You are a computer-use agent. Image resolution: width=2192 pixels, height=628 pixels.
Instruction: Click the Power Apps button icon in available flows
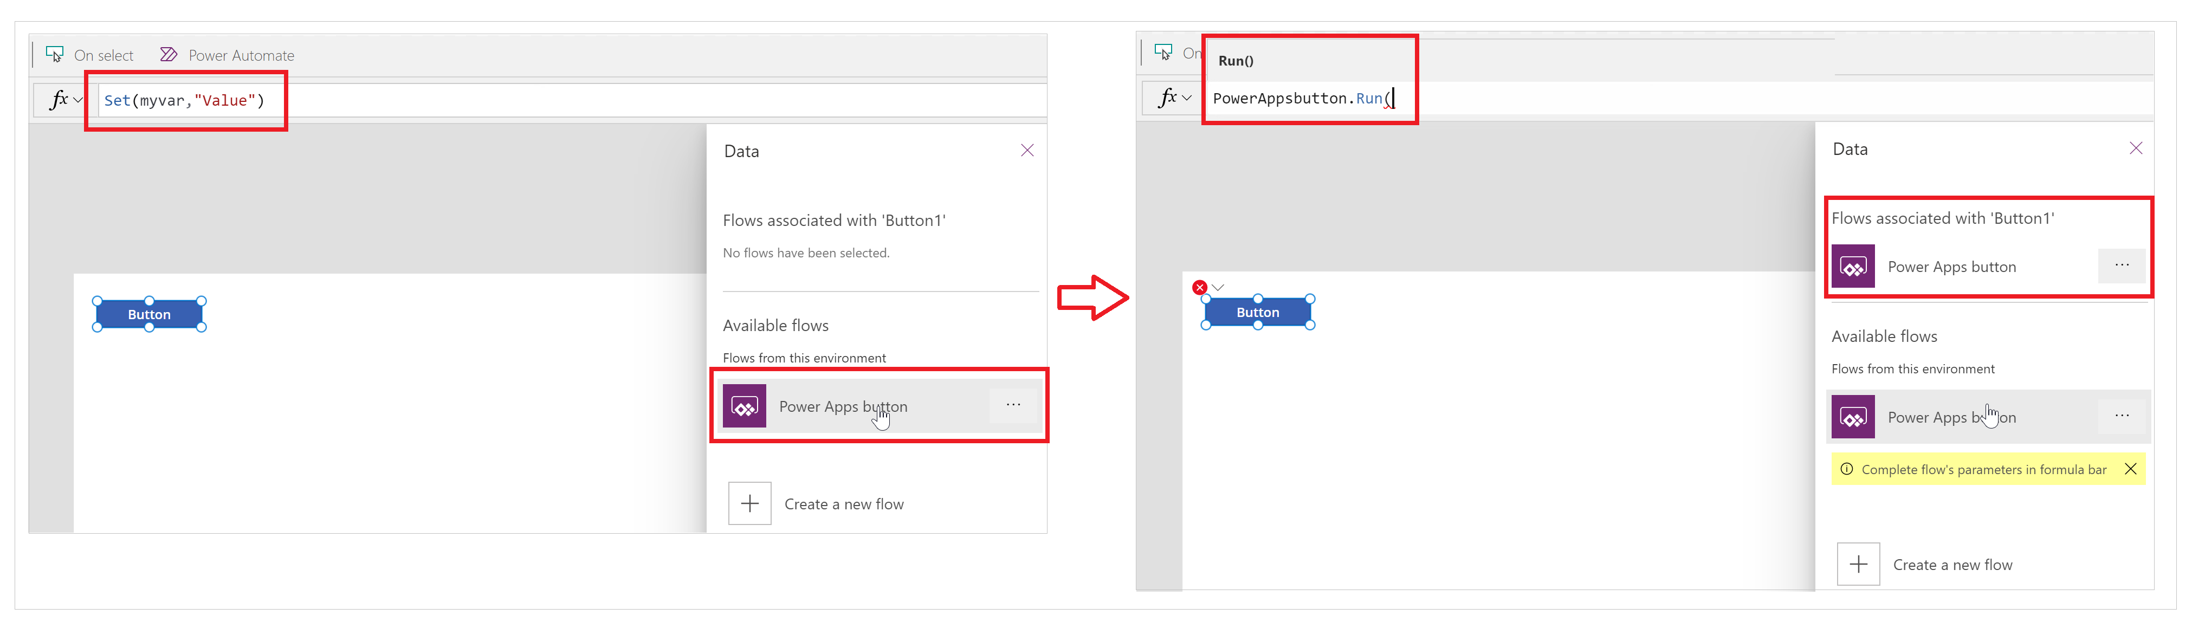coord(748,406)
